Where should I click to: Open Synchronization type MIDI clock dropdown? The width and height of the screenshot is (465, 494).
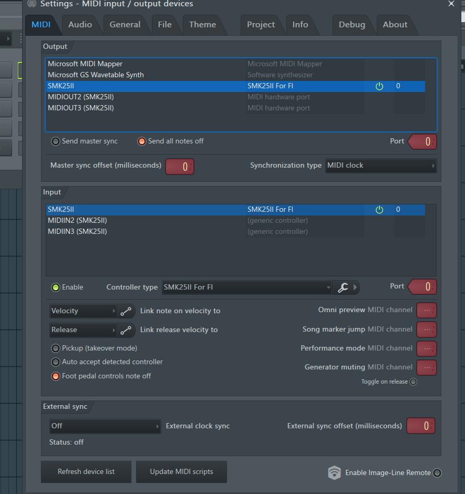click(381, 166)
